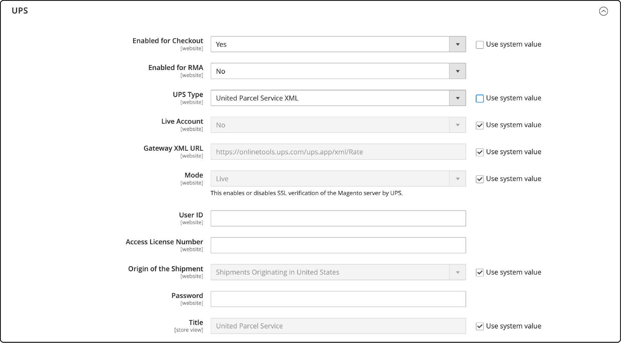Image resolution: width=621 pixels, height=343 pixels.
Task: Uncheck Use system value for Title
Action: click(480, 326)
